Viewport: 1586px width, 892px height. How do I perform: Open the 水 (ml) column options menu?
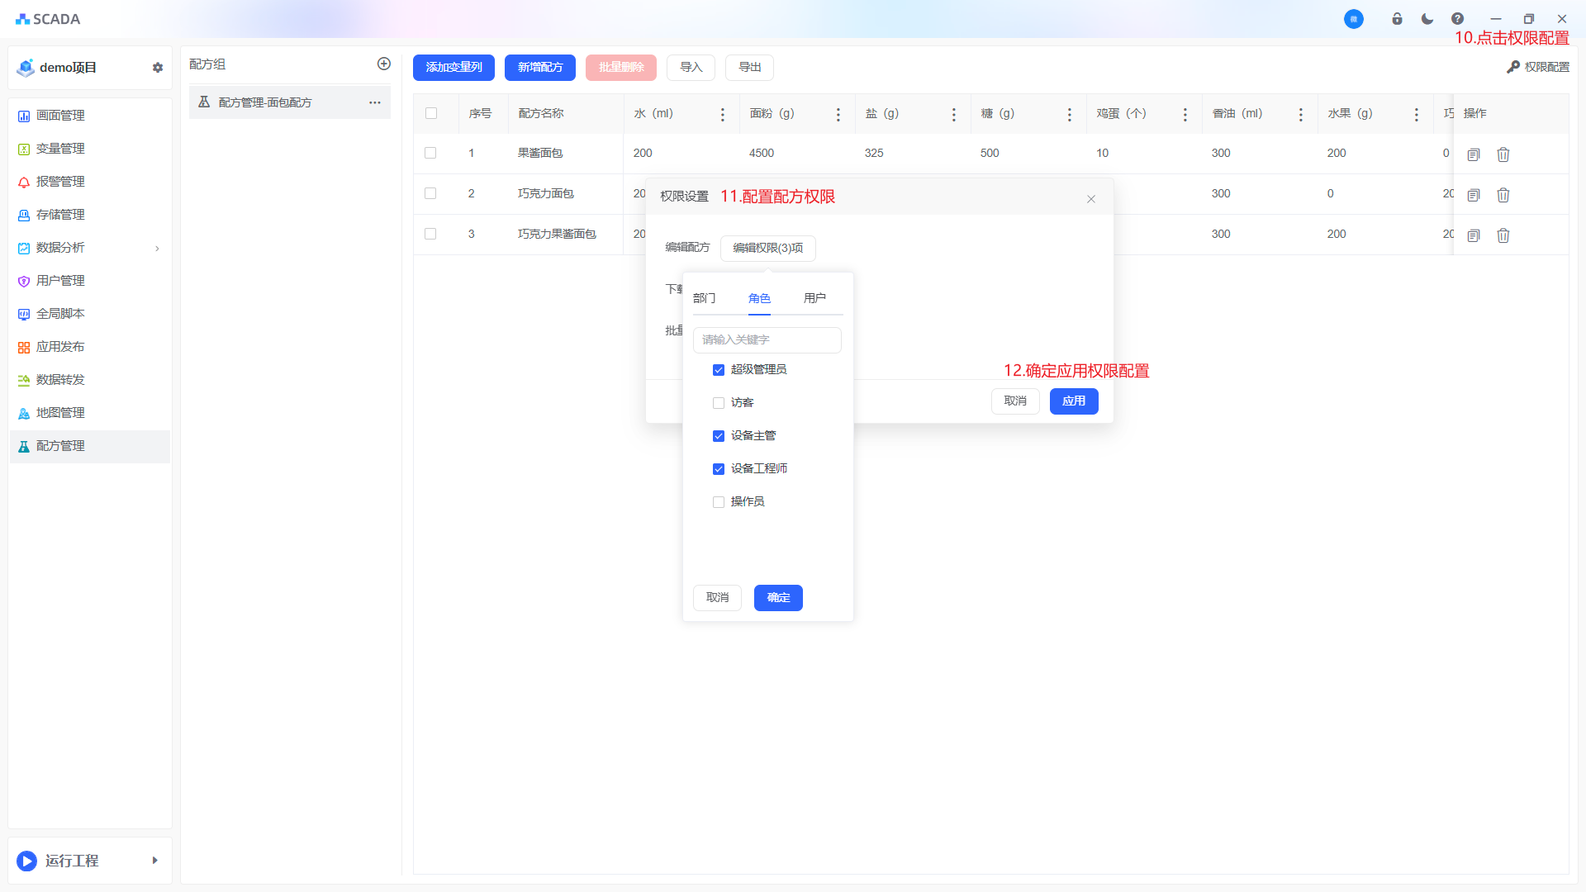pos(723,115)
